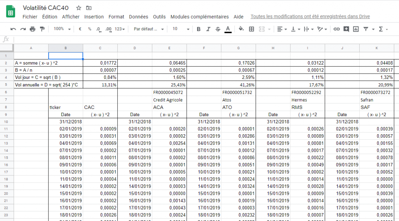The image size is (399, 221).
Task: Expand filter views dropdown arrow
Action: click(373, 29)
